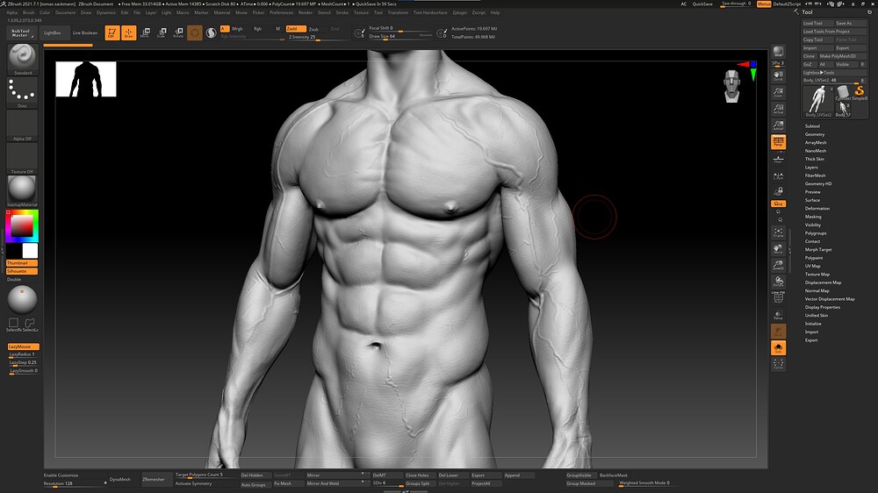Open the Alpha Off selector
Image resolution: width=878 pixels, height=493 pixels.
click(23, 125)
